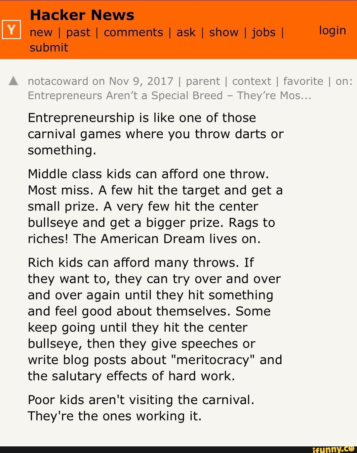357x453 pixels.
Task: Click the Poor kids closing paragraph
Action: click(141, 408)
